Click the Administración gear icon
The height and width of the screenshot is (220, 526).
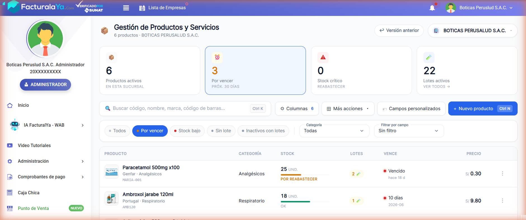pos(10,161)
